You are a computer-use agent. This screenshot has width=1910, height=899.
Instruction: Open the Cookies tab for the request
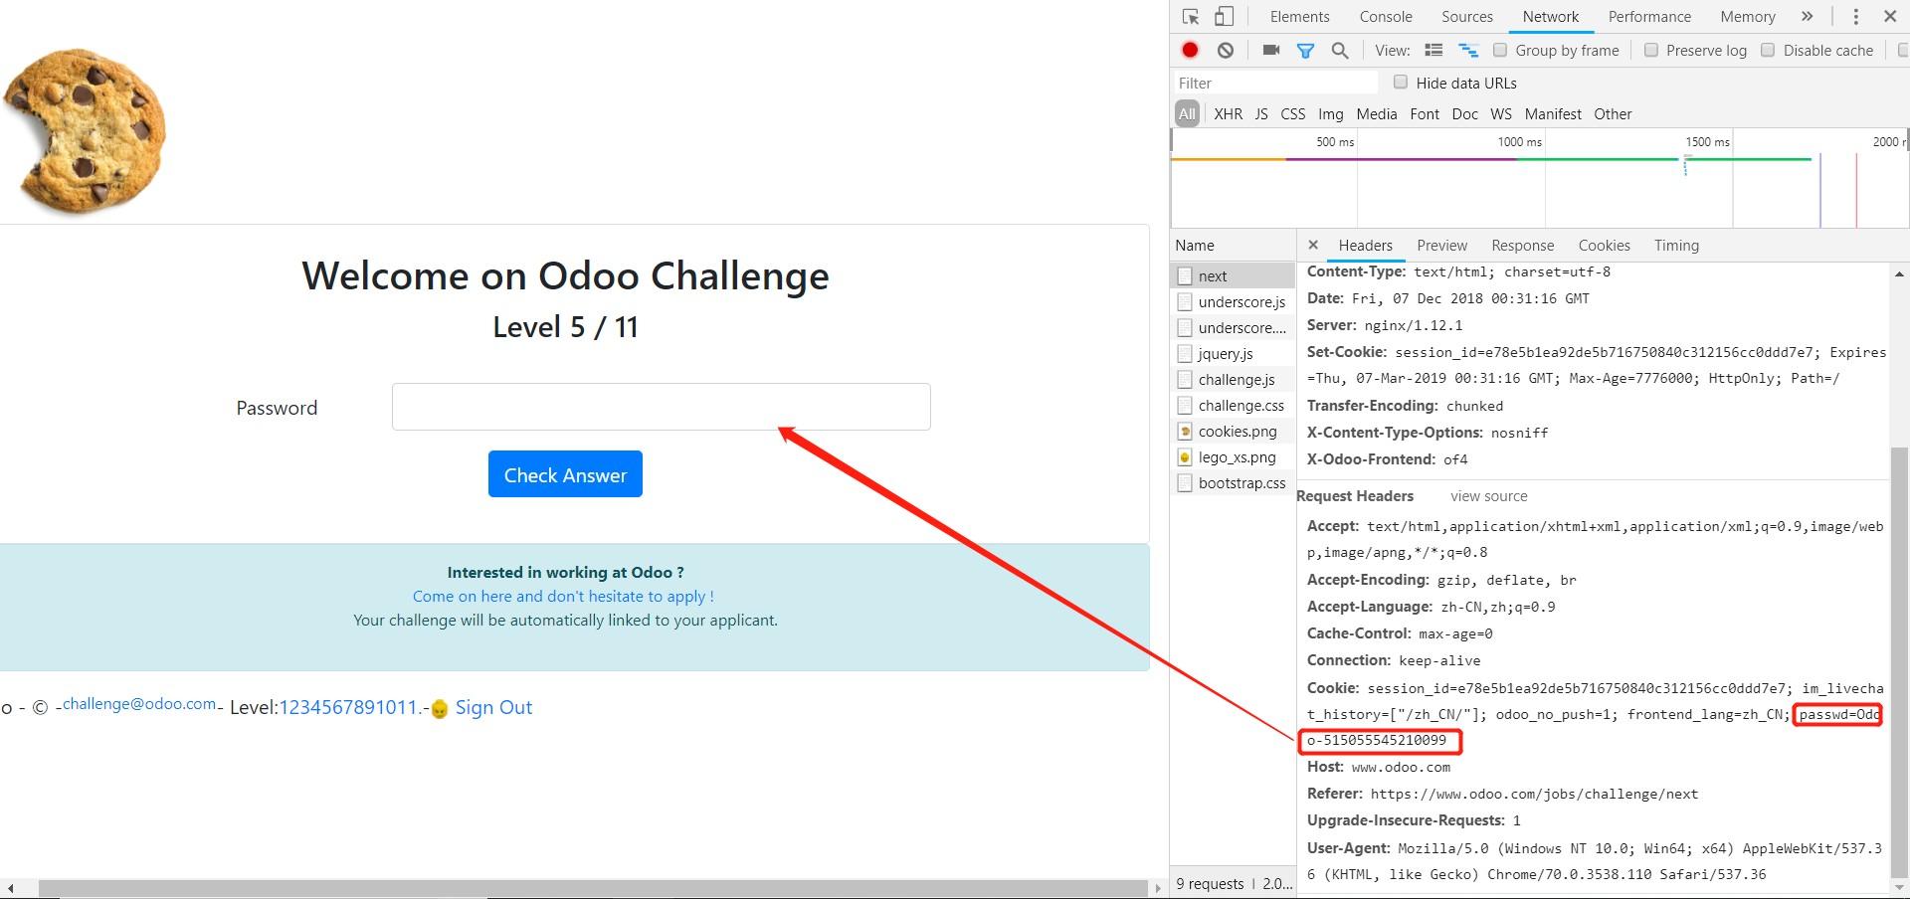(x=1604, y=245)
